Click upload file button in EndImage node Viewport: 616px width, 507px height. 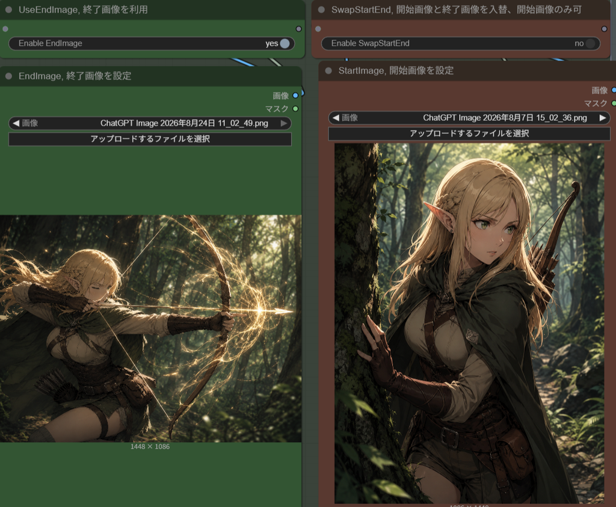tap(150, 139)
